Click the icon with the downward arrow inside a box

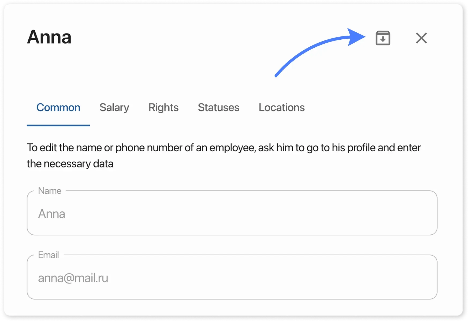click(x=383, y=38)
